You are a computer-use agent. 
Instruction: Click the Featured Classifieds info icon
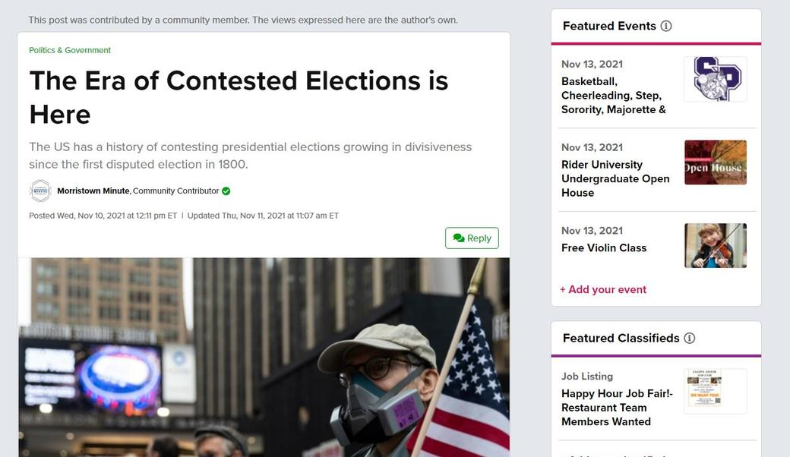point(689,339)
